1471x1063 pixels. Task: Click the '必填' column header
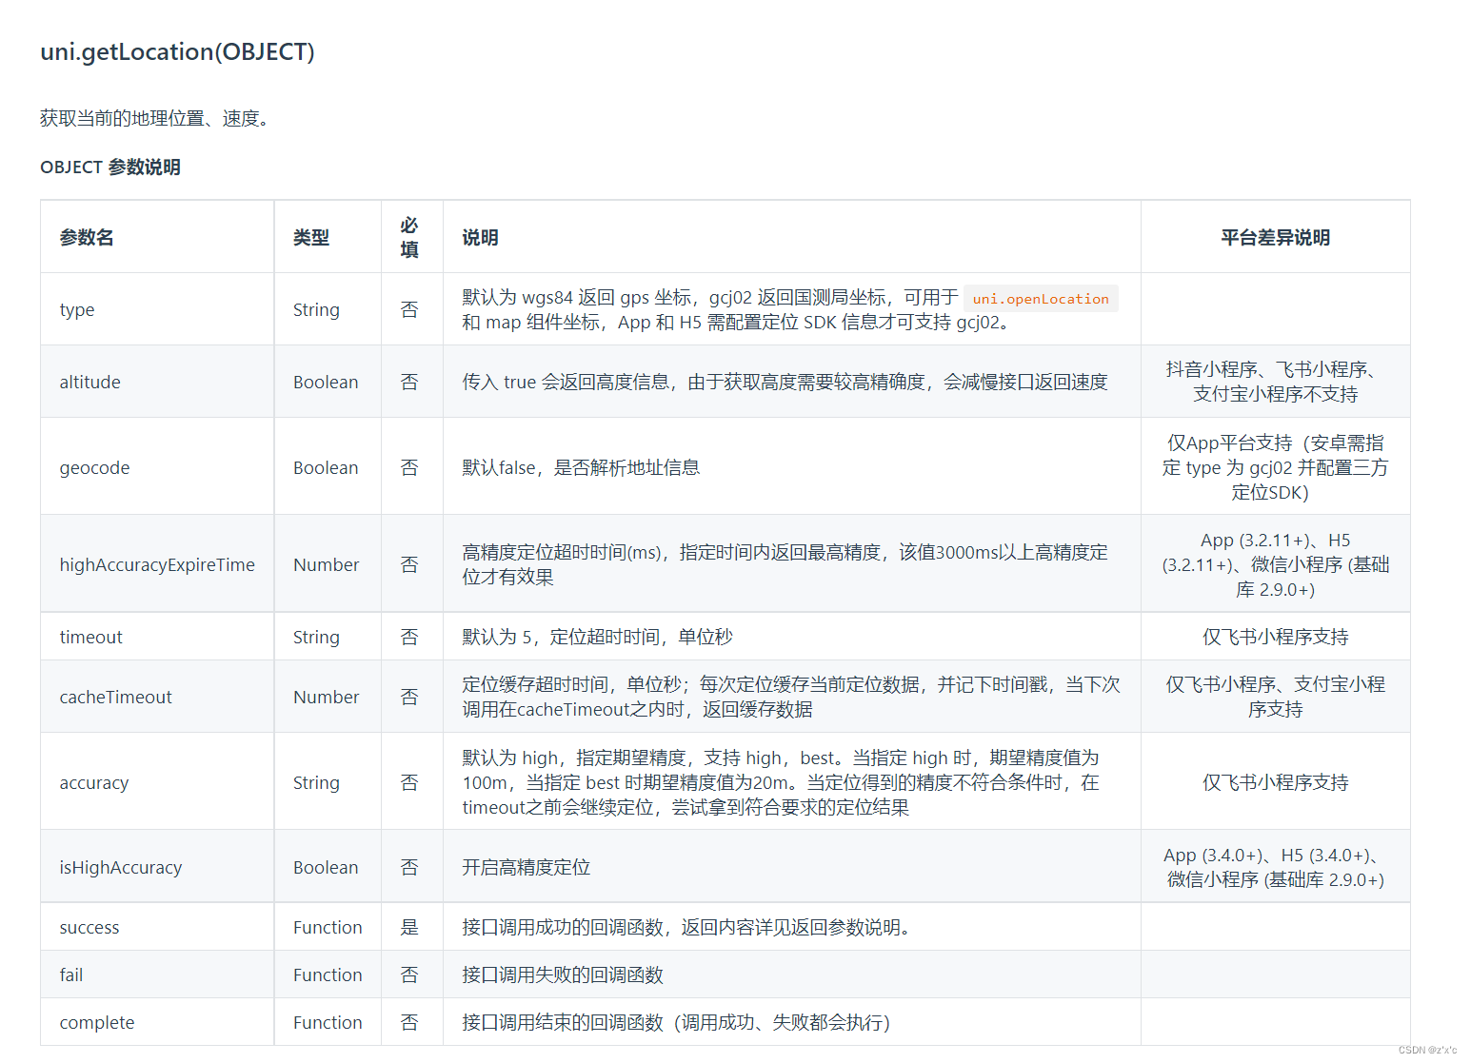tap(409, 237)
